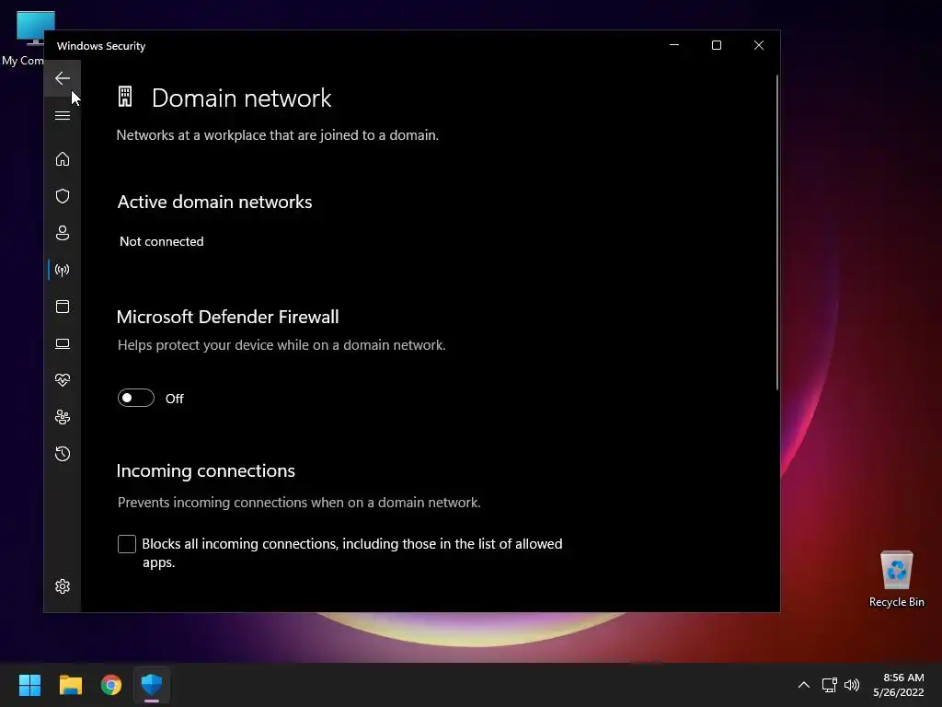Click the Domain network page heading

click(x=242, y=98)
